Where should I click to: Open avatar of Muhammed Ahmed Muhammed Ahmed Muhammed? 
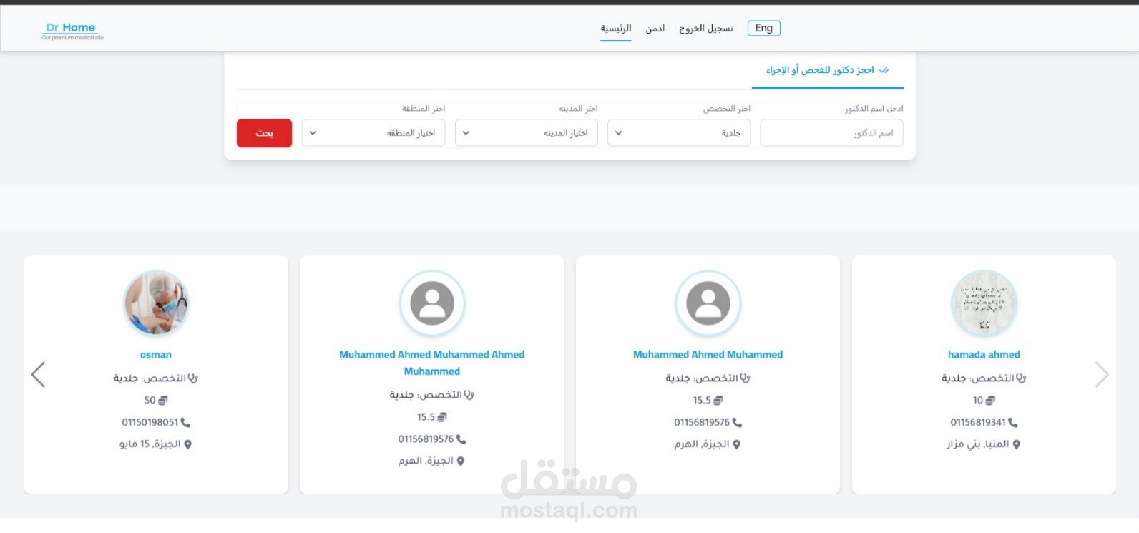(x=432, y=303)
